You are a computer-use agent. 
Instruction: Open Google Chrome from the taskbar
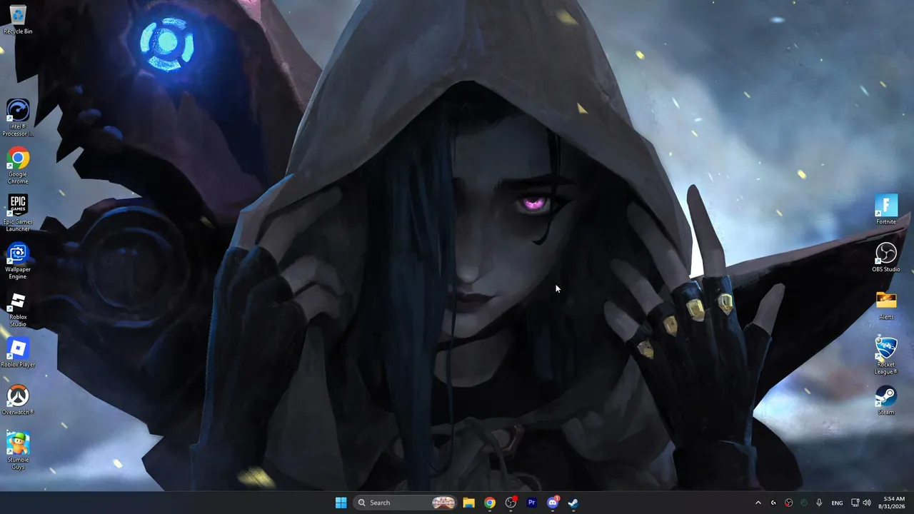pos(490,503)
